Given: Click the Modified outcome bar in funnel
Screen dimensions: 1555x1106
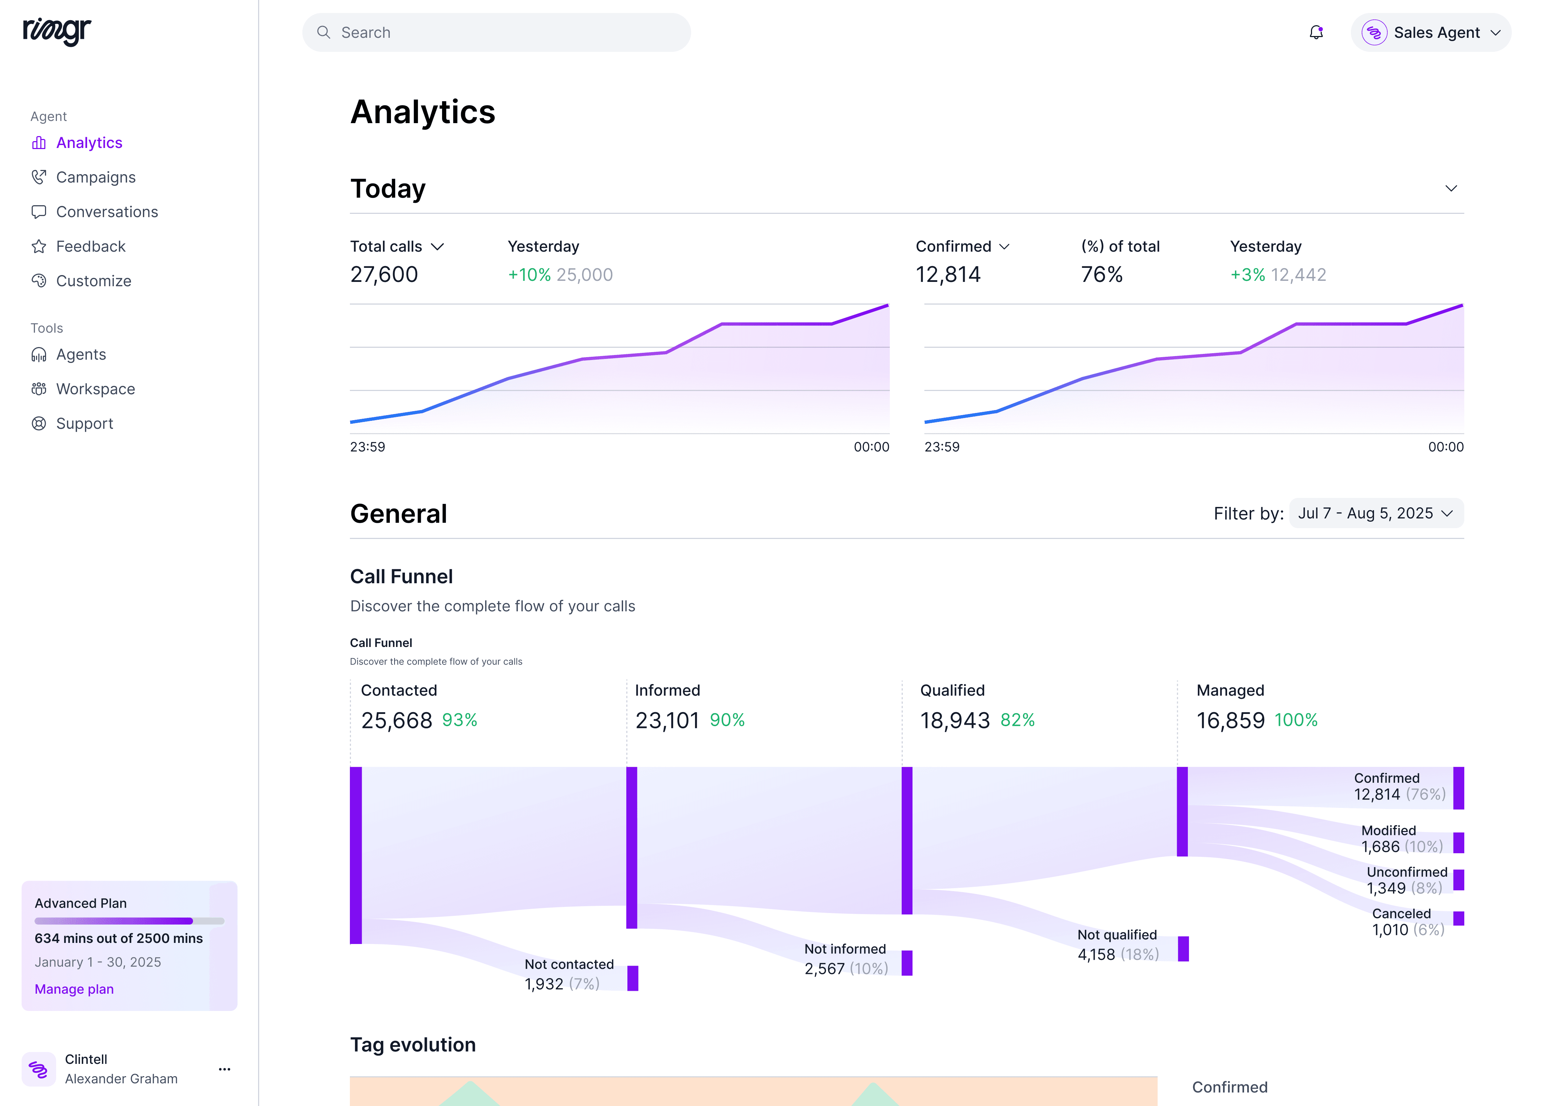Looking at the screenshot, I should [1458, 843].
